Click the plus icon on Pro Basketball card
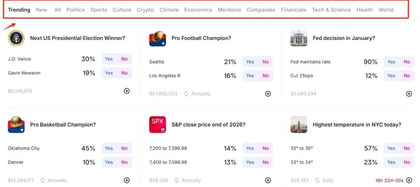The width and height of the screenshot is (420, 187). point(127,180)
